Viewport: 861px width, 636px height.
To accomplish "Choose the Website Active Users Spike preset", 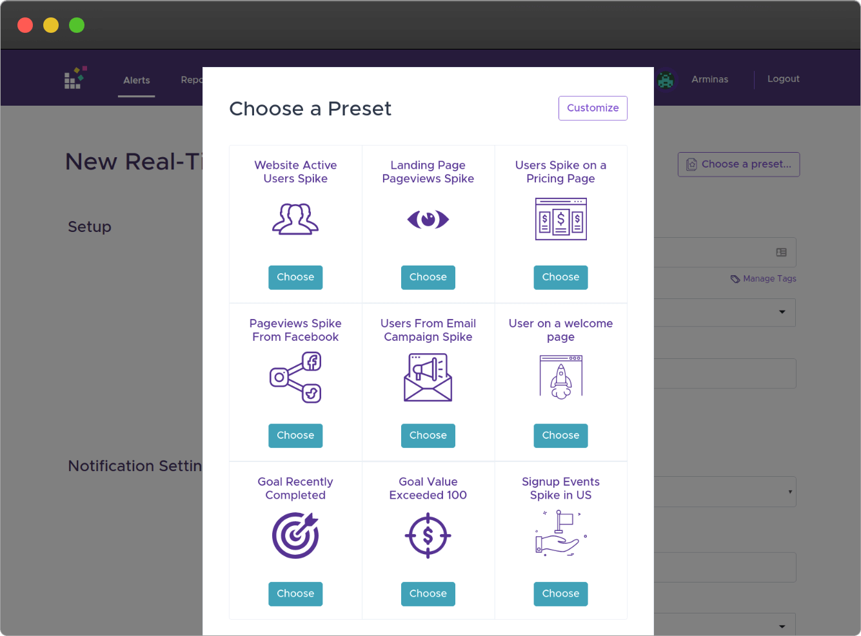I will (x=295, y=277).
